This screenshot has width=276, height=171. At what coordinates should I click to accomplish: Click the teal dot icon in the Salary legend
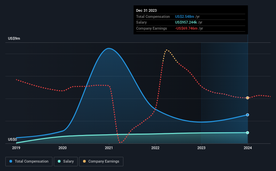tap(59, 161)
